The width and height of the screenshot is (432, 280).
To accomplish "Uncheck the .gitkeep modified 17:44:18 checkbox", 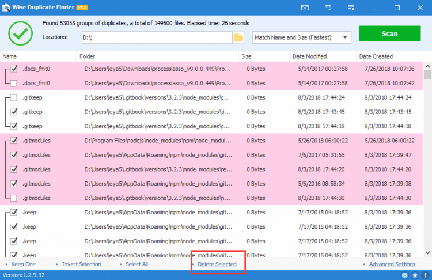I will click(x=14, y=126).
